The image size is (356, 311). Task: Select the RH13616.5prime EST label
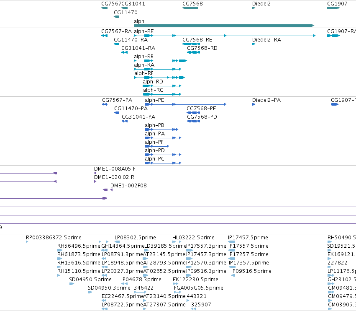79,262
